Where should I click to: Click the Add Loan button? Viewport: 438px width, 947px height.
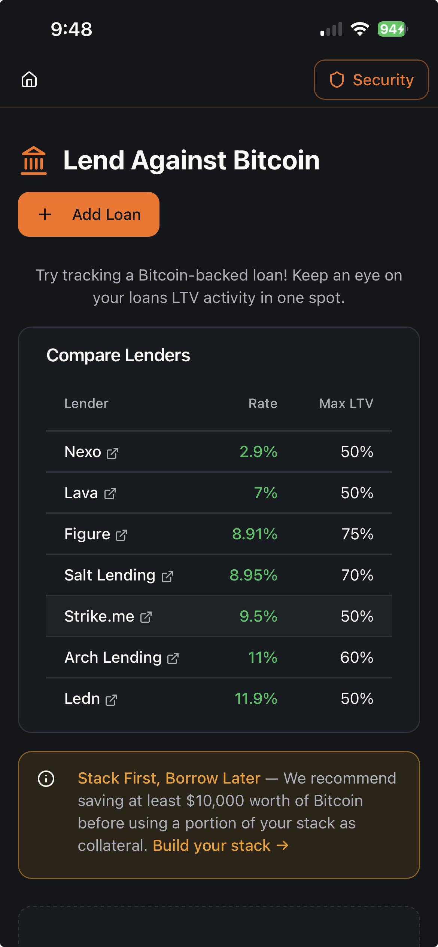point(89,214)
